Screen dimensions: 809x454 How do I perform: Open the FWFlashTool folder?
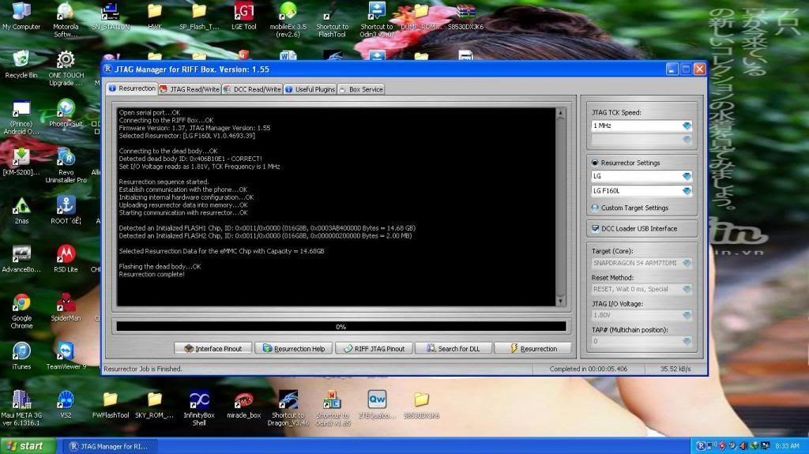pos(110,404)
